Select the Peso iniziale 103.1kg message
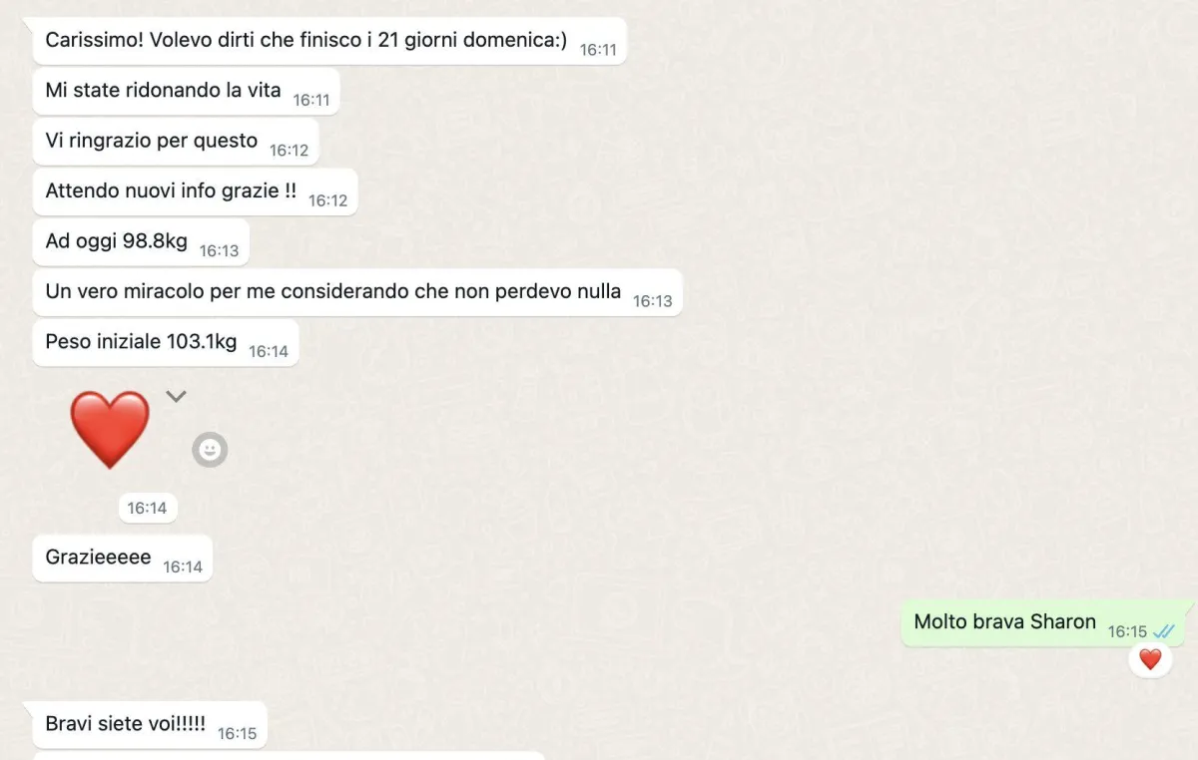This screenshot has width=1198, height=760. (x=166, y=343)
